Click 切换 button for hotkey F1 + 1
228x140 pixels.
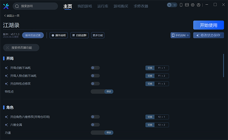[x=150, y=68]
